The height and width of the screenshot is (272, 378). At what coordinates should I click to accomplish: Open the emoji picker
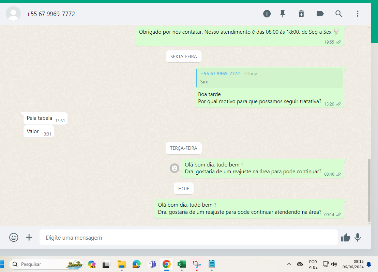click(x=14, y=237)
